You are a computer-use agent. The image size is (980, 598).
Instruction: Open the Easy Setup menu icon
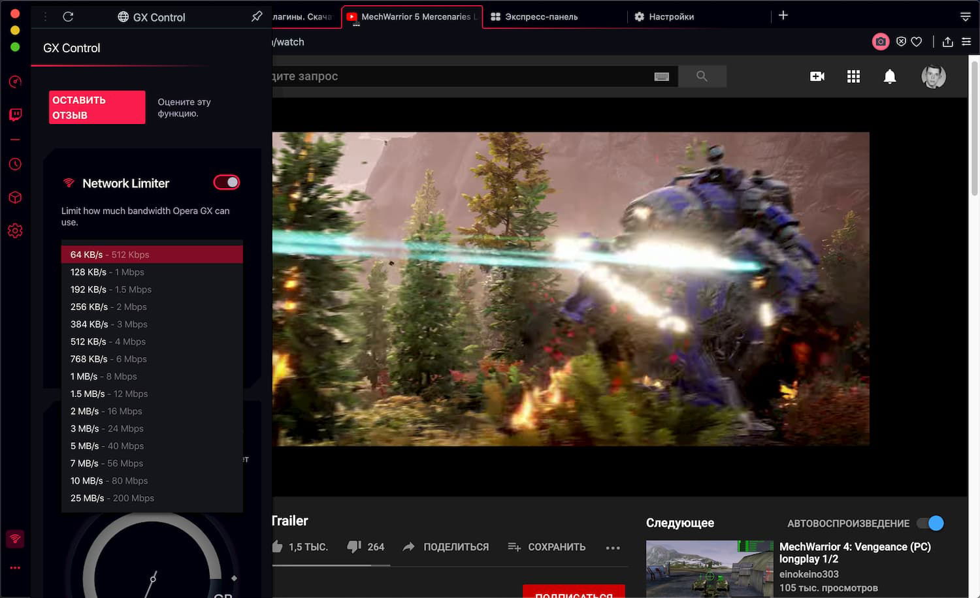[966, 42]
